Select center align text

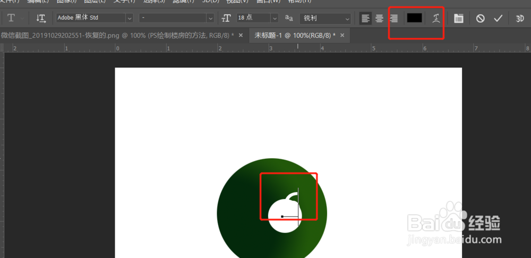[x=379, y=18]
